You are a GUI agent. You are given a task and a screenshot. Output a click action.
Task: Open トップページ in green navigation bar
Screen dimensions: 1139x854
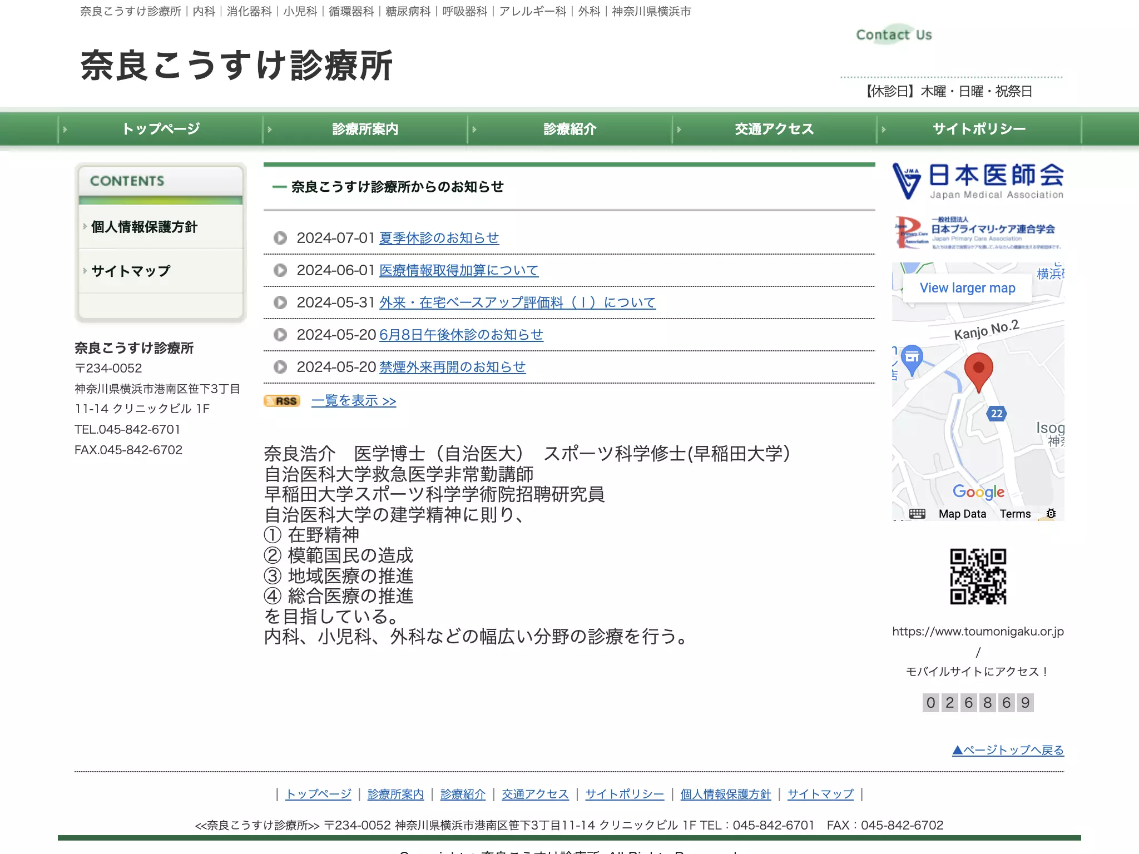[x=161, y=129]
